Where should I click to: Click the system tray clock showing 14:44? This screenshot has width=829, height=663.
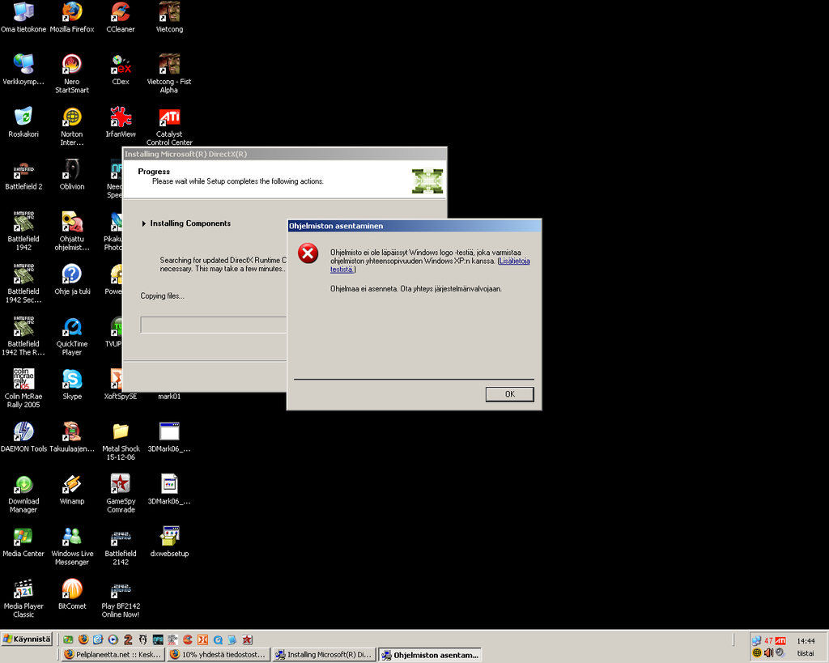pyautogui.click(x=806, y=640)
